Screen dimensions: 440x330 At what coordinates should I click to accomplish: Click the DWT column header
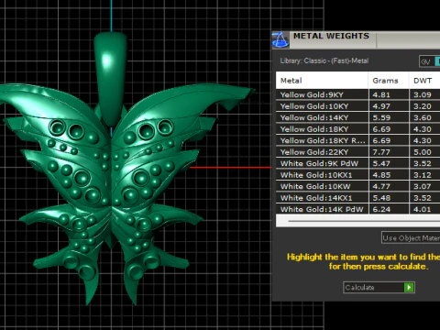point(424,81)
